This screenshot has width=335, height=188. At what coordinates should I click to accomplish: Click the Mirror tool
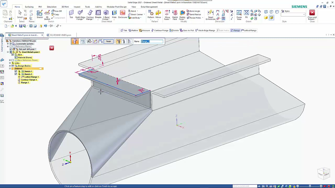(x=158, y=14)
